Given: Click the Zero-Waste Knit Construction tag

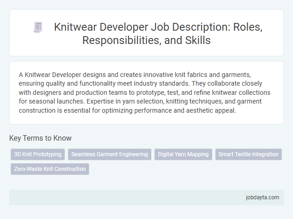Looking at the screenshot, I should (50, 169).
